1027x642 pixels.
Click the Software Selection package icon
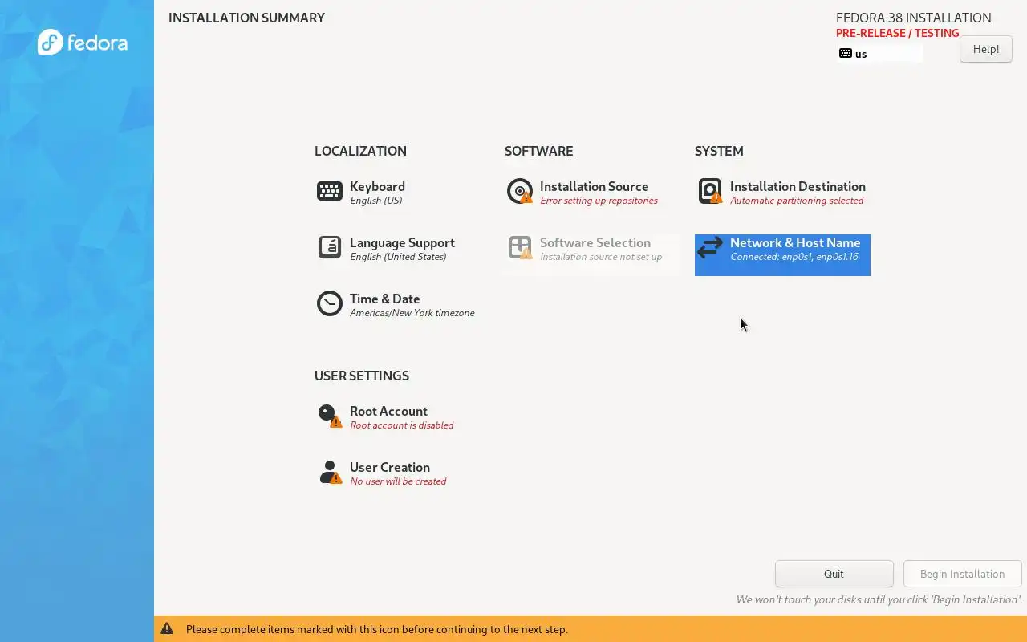[520, 247]
